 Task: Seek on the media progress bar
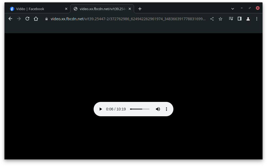[x=140, y=109]
